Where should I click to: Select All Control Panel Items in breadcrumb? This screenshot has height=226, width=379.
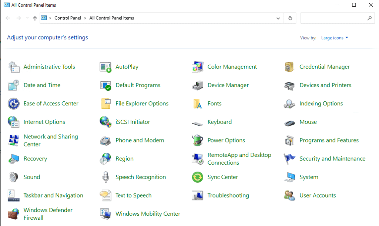(x=112, y=17)
